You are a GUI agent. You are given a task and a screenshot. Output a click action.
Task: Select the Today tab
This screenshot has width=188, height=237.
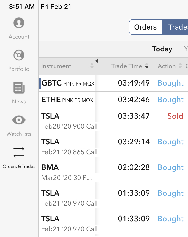[x=162, y=49]
